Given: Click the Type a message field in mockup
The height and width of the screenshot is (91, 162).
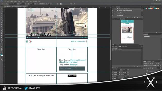Looking at the screenshot, I should point(72,69).
